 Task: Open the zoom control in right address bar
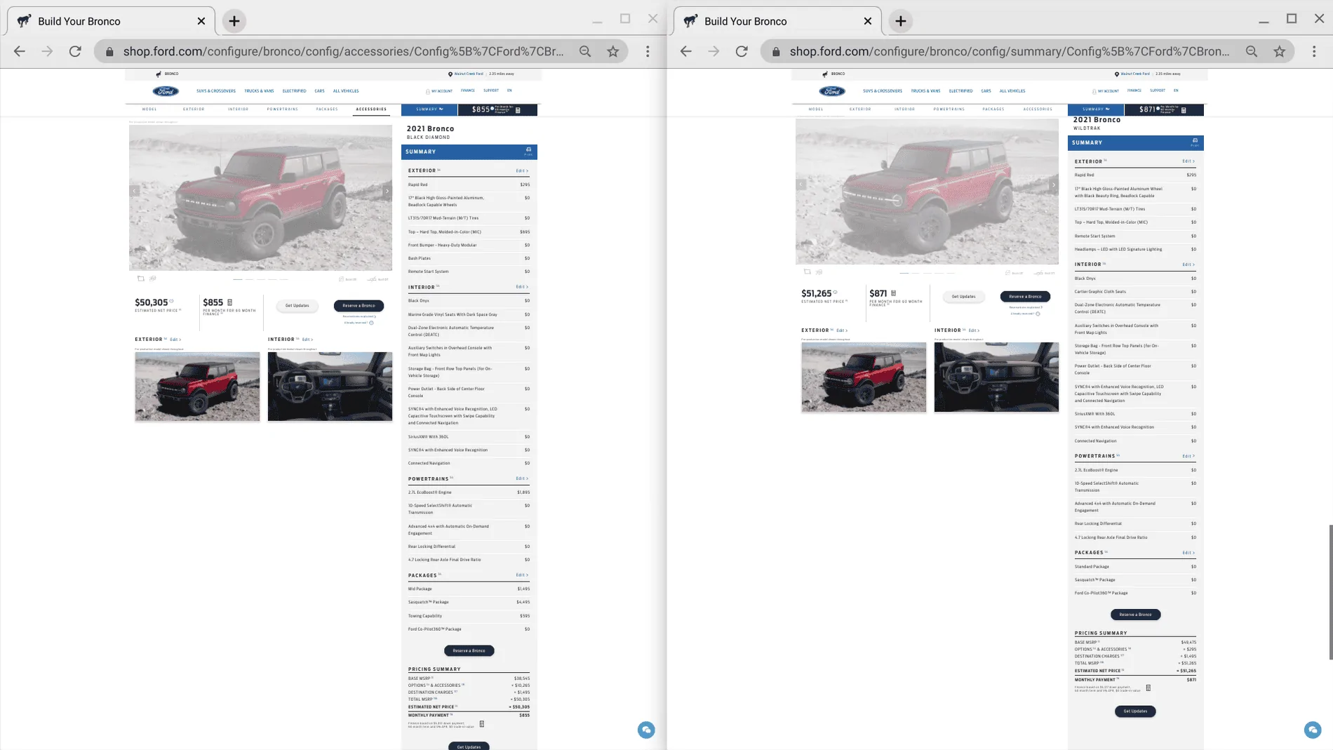click(x=1252, y=51)
